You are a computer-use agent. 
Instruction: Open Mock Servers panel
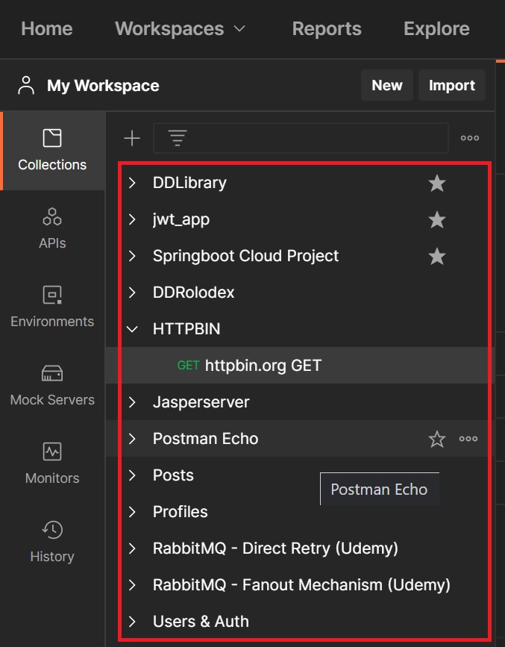coord(52,385)
